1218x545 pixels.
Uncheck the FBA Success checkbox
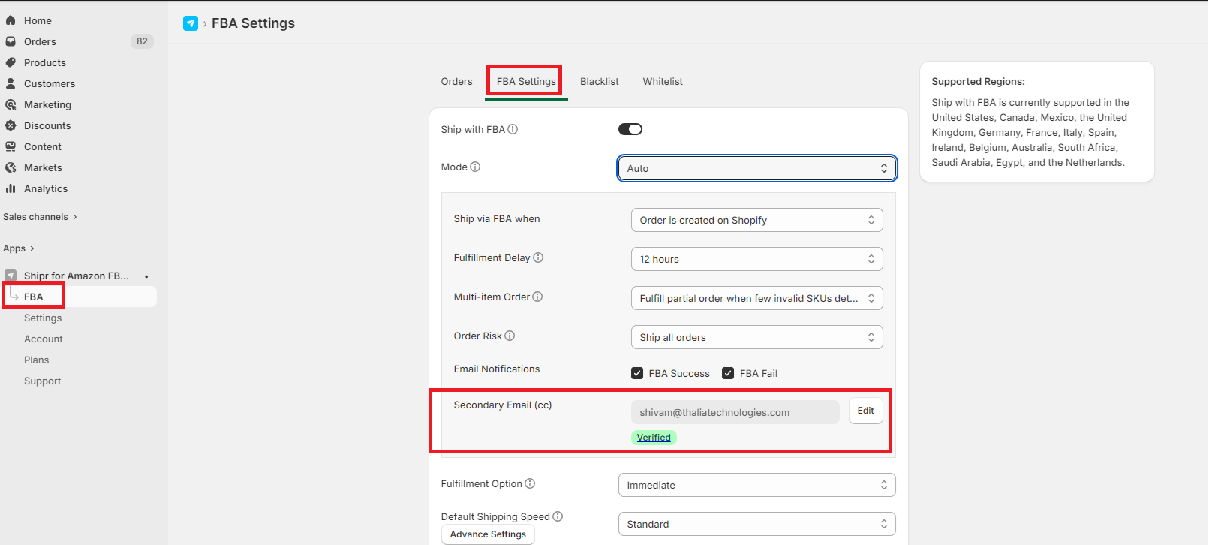[637, 373]
